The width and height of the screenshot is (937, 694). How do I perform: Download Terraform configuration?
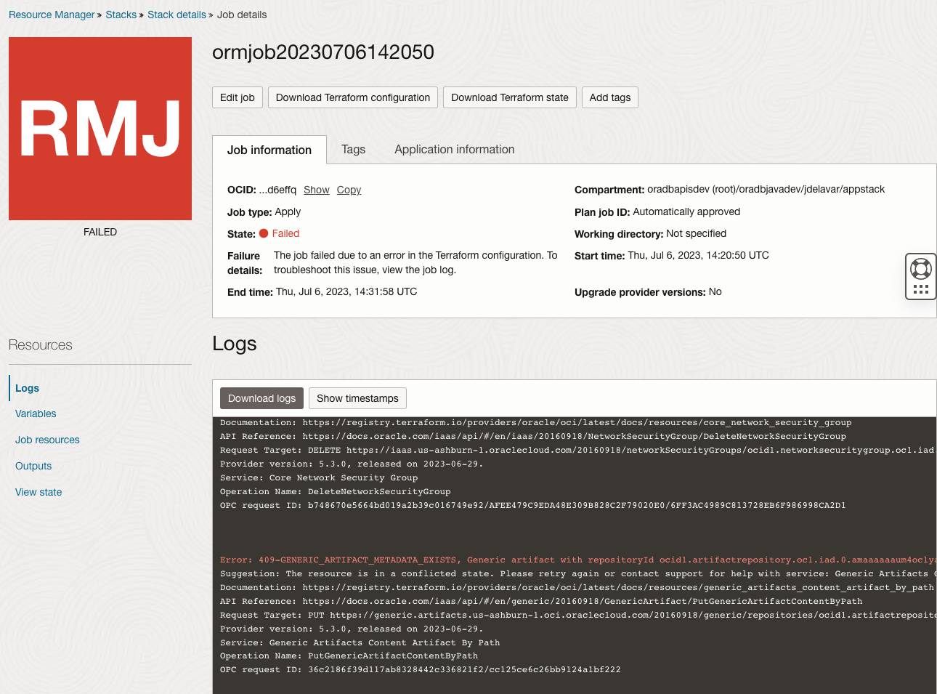[x=353, y=97]
